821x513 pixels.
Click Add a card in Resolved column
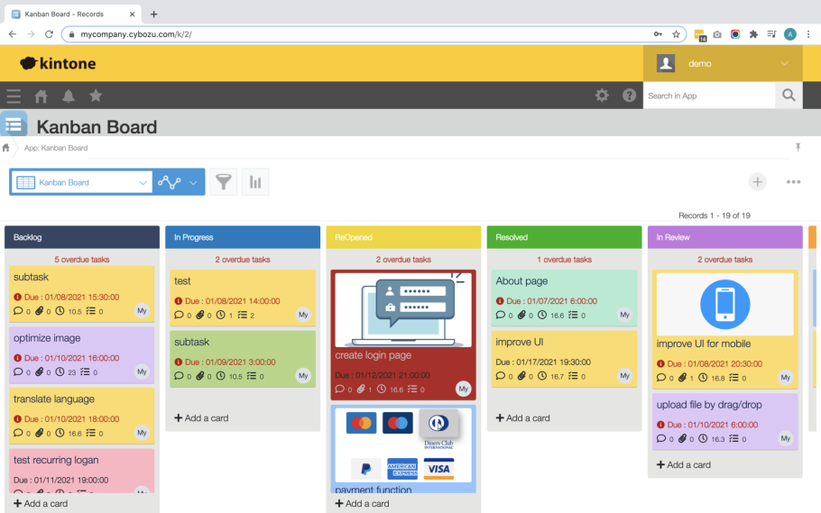coord(524,418)
